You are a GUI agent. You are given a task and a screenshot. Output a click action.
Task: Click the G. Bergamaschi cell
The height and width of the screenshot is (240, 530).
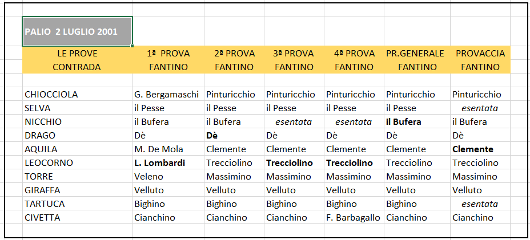[x=168, y=95]
